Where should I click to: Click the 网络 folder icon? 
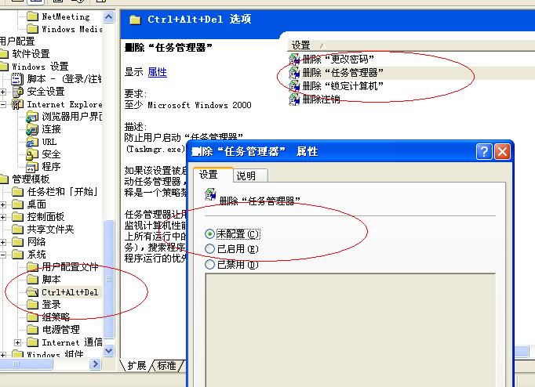(18, 242)
